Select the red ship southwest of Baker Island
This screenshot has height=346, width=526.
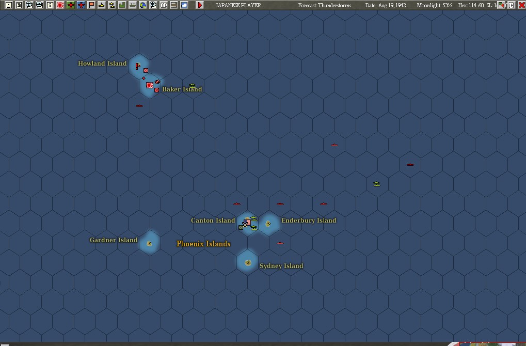[x=139, y=106]
